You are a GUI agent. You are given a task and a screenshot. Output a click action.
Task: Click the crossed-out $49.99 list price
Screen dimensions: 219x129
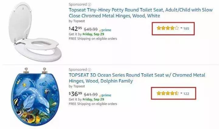[x=91, y=30]
